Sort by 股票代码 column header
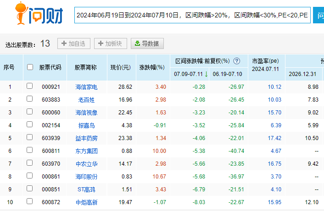The width and height of the screenshot is (324, 211). click(x=50, y=67)
